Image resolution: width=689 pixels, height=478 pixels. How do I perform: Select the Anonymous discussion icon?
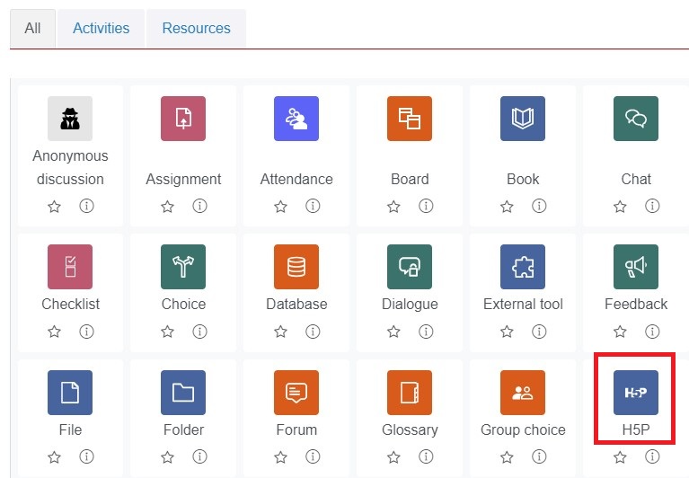click(70, 119)
